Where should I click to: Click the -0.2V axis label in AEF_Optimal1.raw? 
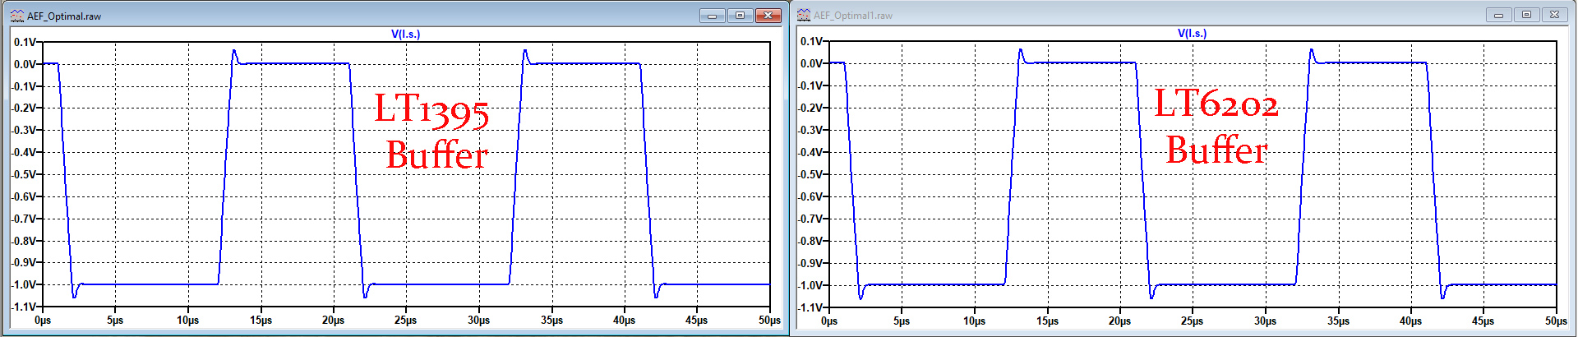coord(809,108)
